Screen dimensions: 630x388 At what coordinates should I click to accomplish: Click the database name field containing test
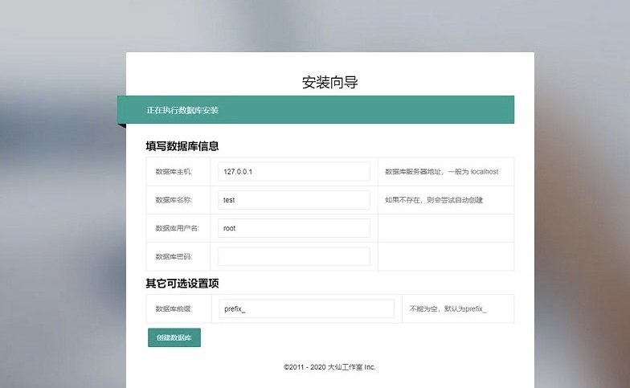pos(294,199)
